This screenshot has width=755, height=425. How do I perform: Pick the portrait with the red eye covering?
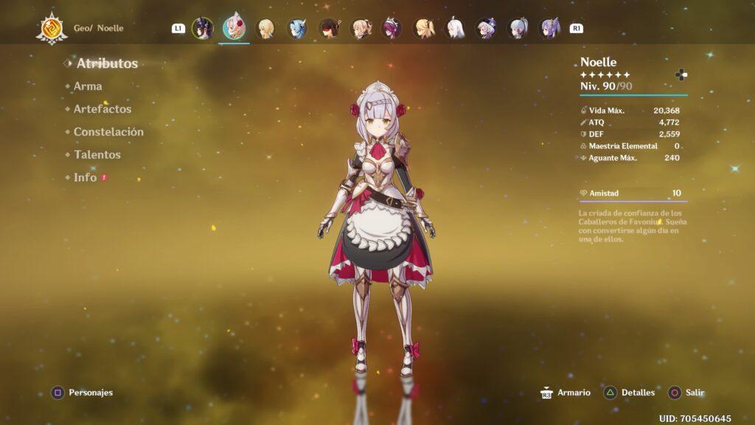(330, 29)
